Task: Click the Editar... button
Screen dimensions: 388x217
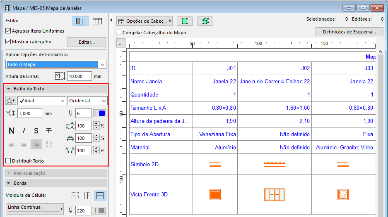Action: click(87, 42)
